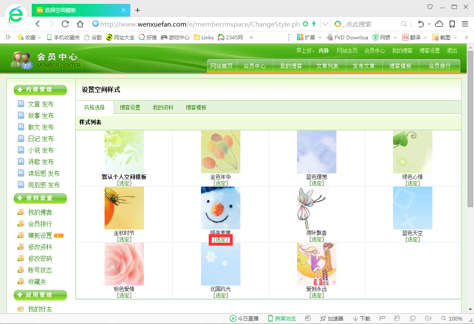
Task: Click the back navigation arrow
Action: (38, 24)
